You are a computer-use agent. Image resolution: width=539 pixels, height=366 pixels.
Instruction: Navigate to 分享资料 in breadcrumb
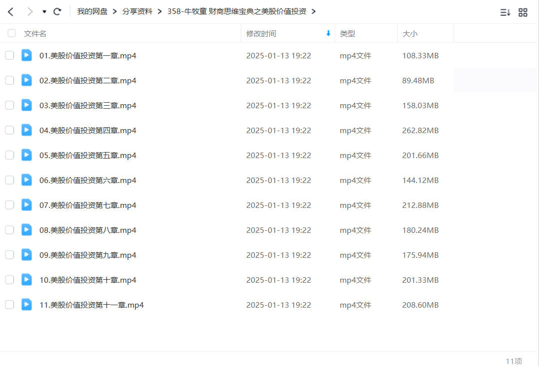point(137,11)
